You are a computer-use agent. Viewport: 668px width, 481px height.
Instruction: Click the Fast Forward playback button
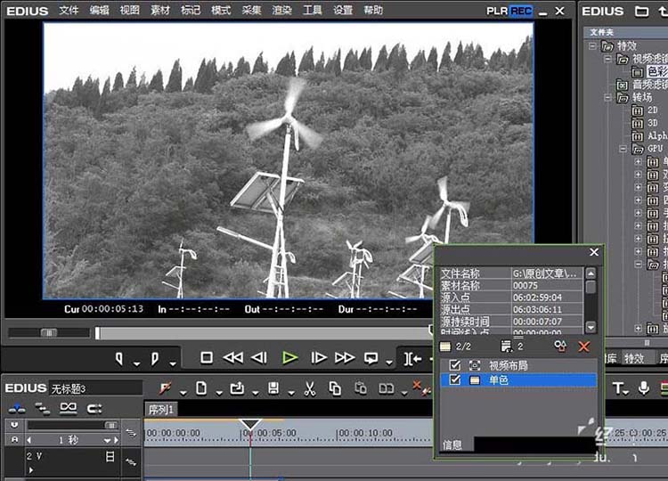point(345,357)
